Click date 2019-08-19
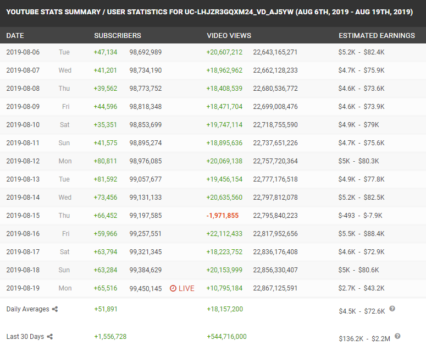This screenshot has width=426, height=351. (x=23, y=288)
